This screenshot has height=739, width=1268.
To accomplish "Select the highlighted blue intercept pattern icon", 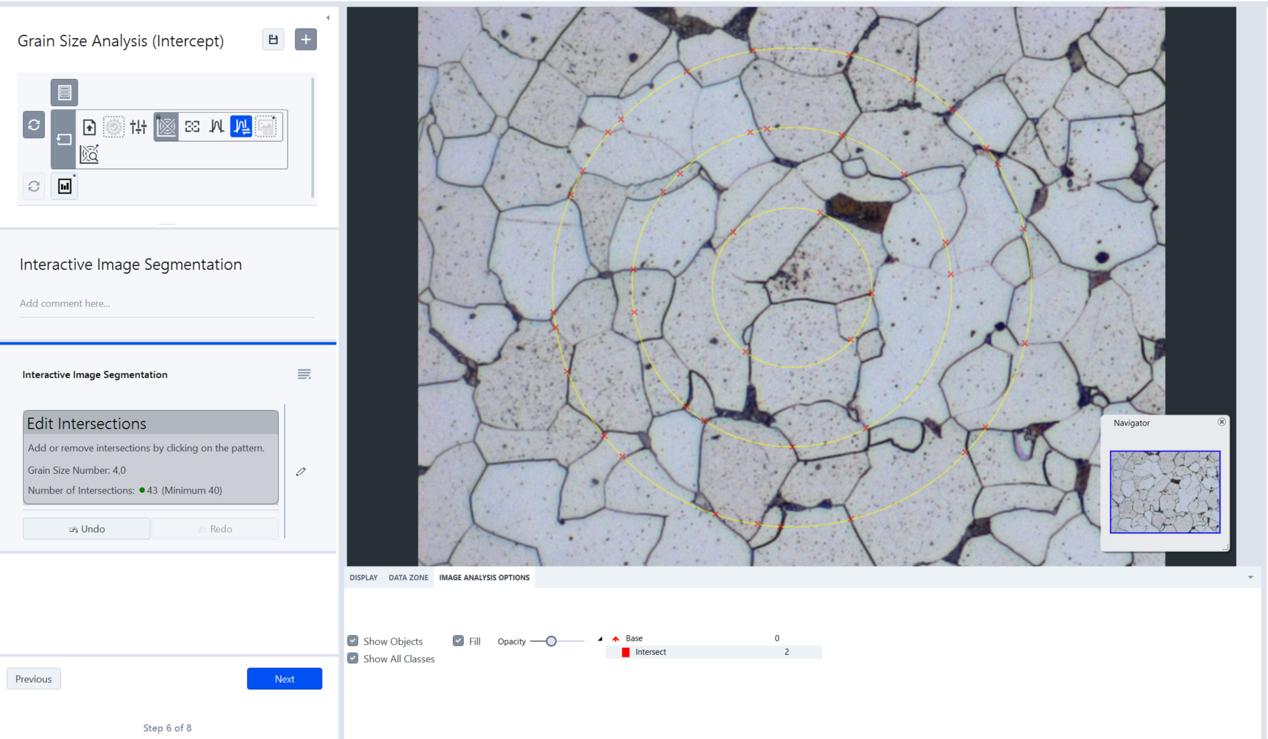I will coord(241,126).
